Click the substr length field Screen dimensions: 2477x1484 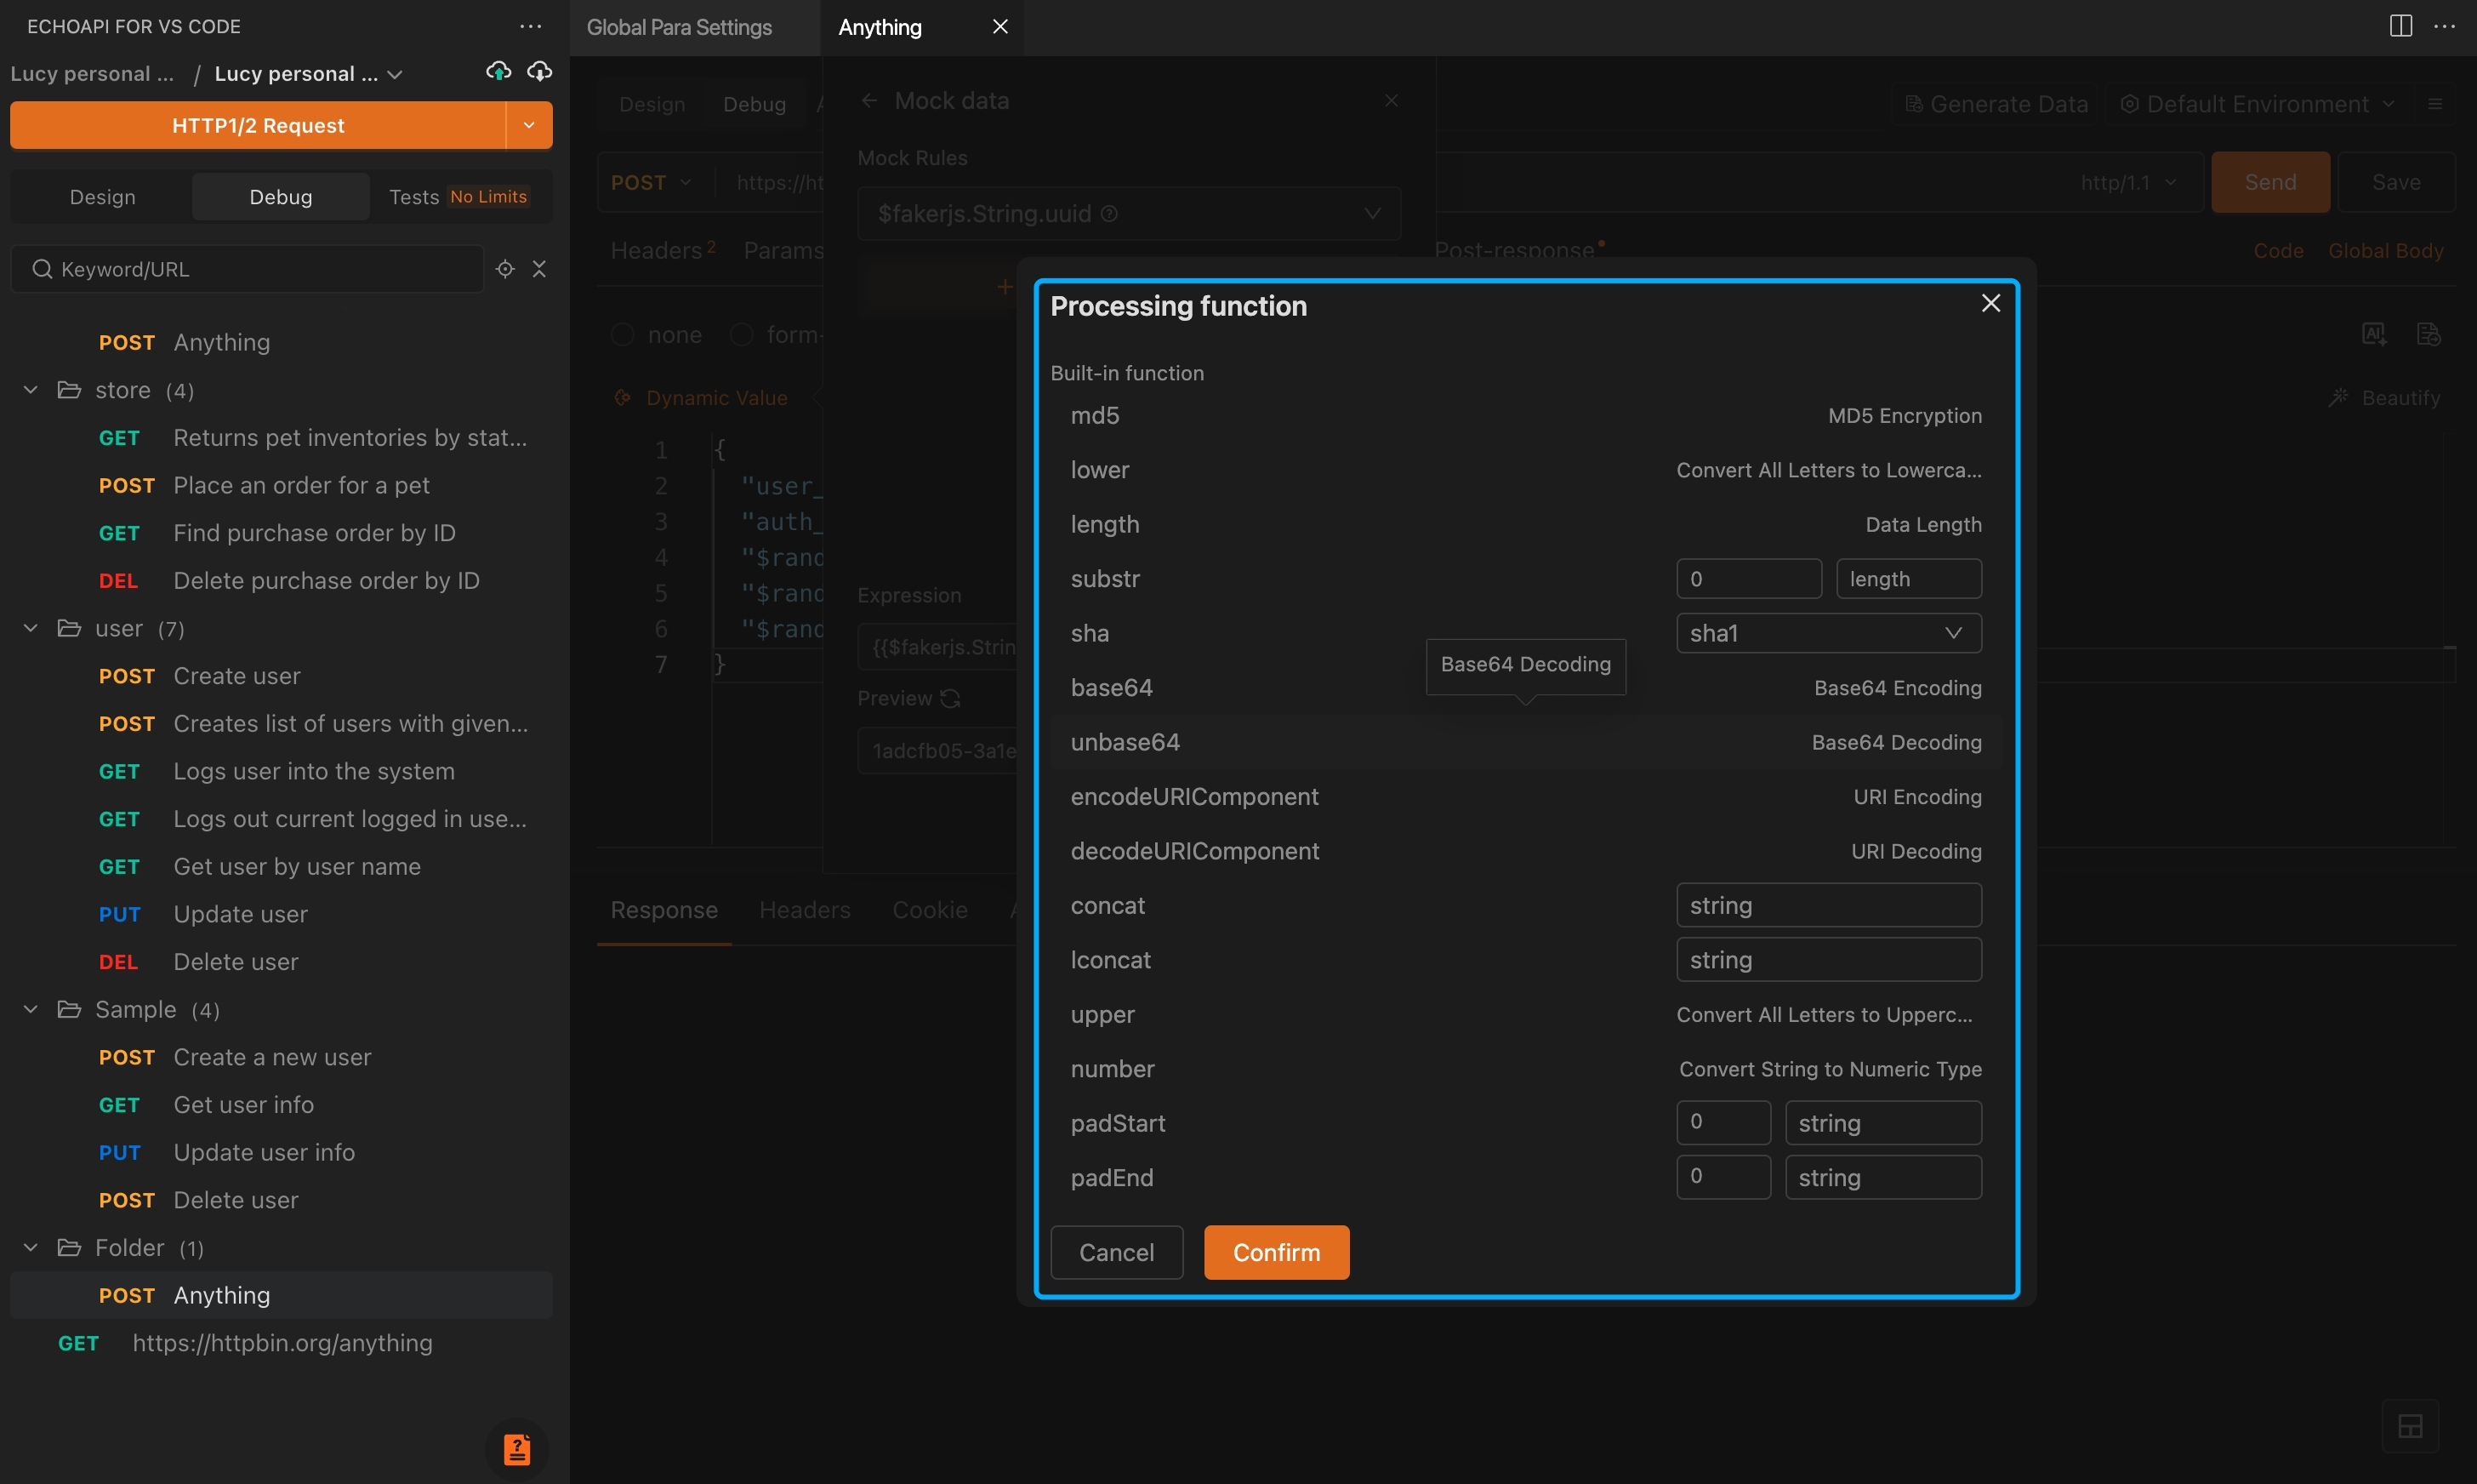pyautogui.click(x=1908, y=579)
